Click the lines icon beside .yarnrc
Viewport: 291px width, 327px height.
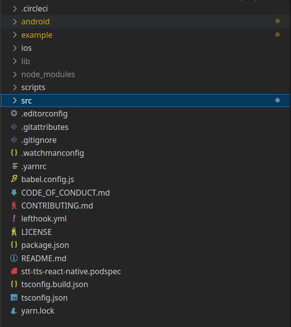click(x=15, y=166)
